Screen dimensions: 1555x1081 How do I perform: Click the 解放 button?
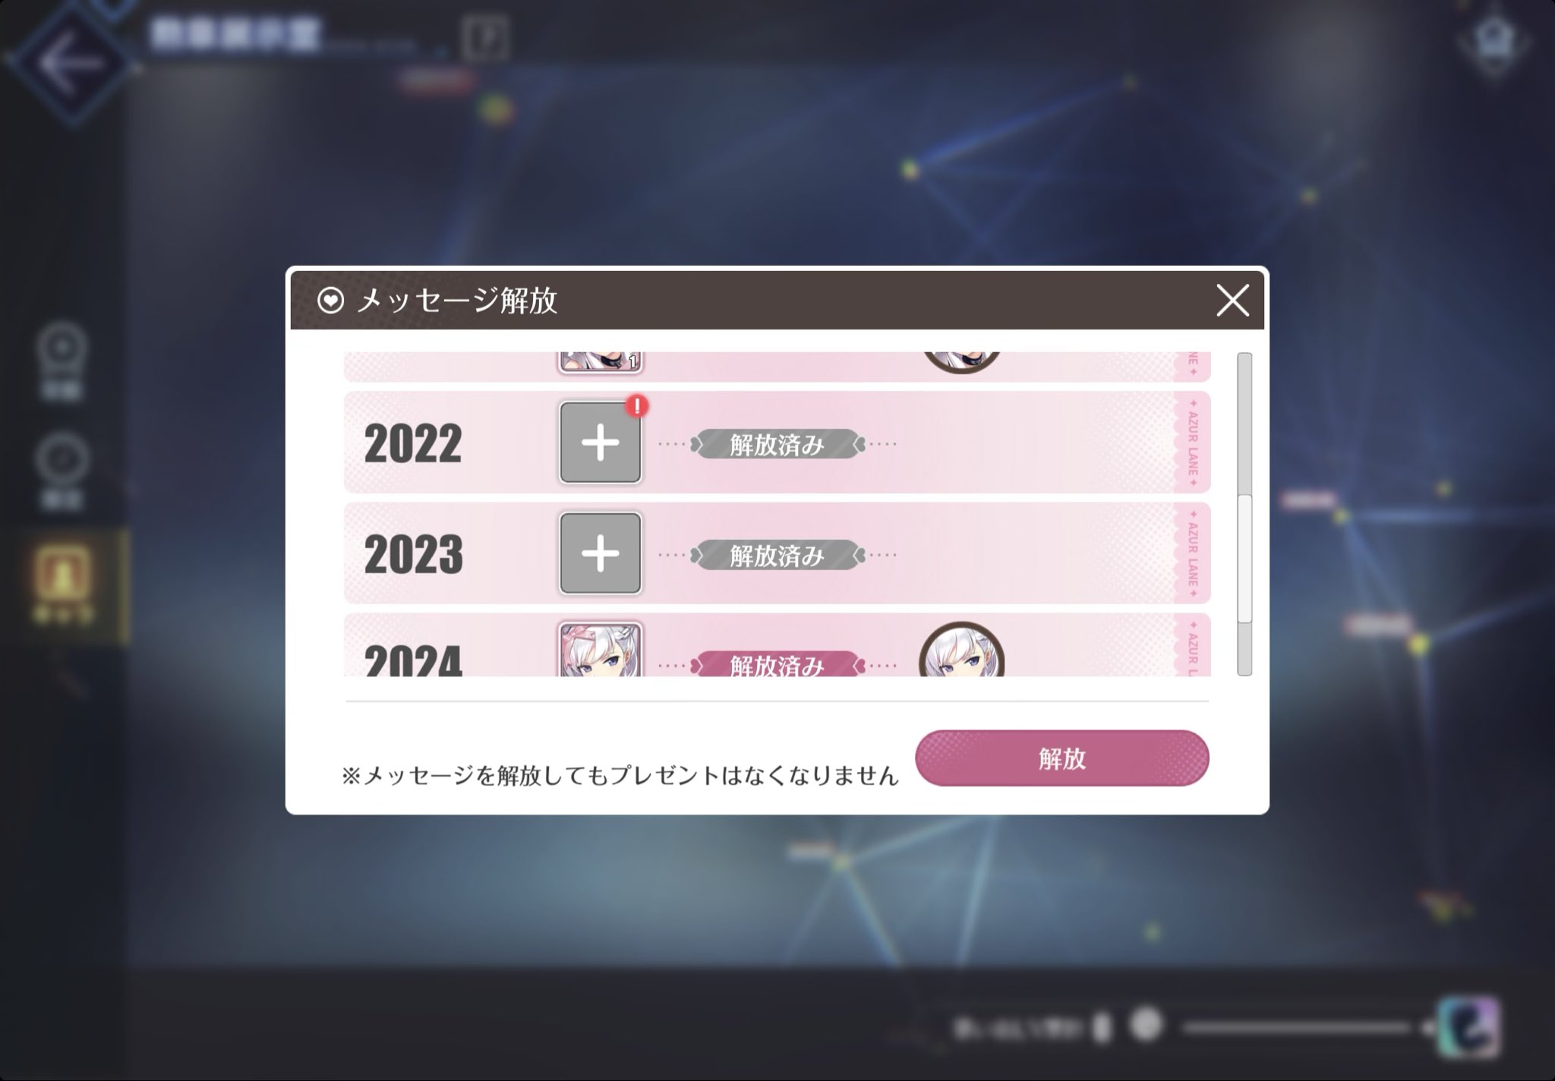pyautogui.click(x=1061, y=758)
